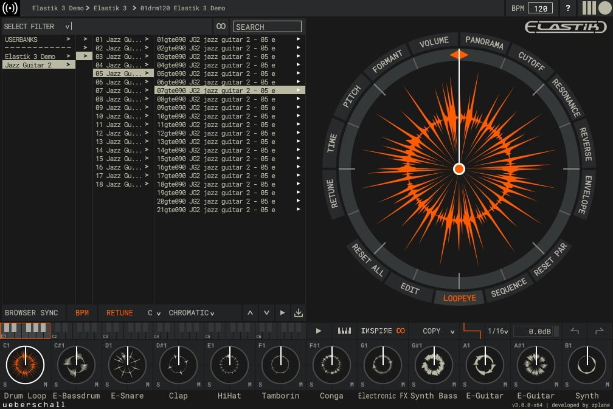Open the 1/16 grid dropdown
Image resolution: width=613 pixels, height=409 pixels.
pyautogui.click(x=497, y=331)
